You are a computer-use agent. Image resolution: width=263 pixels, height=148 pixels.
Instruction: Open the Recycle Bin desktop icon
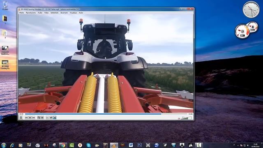(5, 6)
